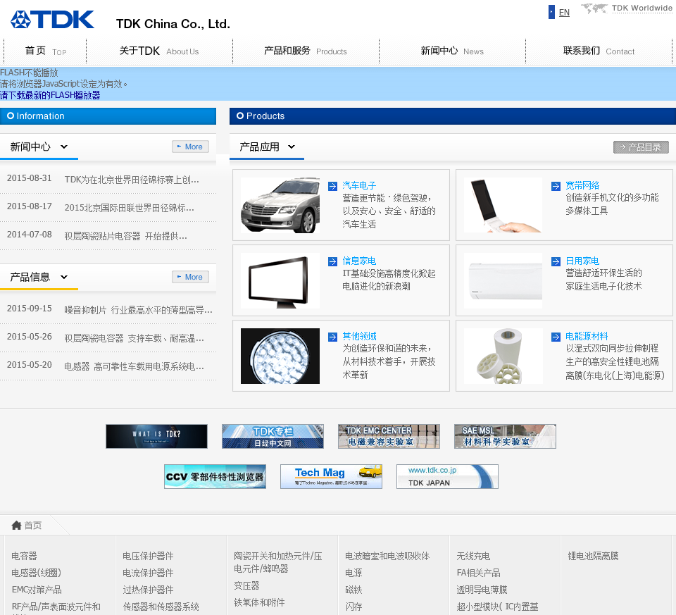This screenshot has width=676, height=615.
Task: Open the TDK EMC CENTER banner
Action: [389, 436]
